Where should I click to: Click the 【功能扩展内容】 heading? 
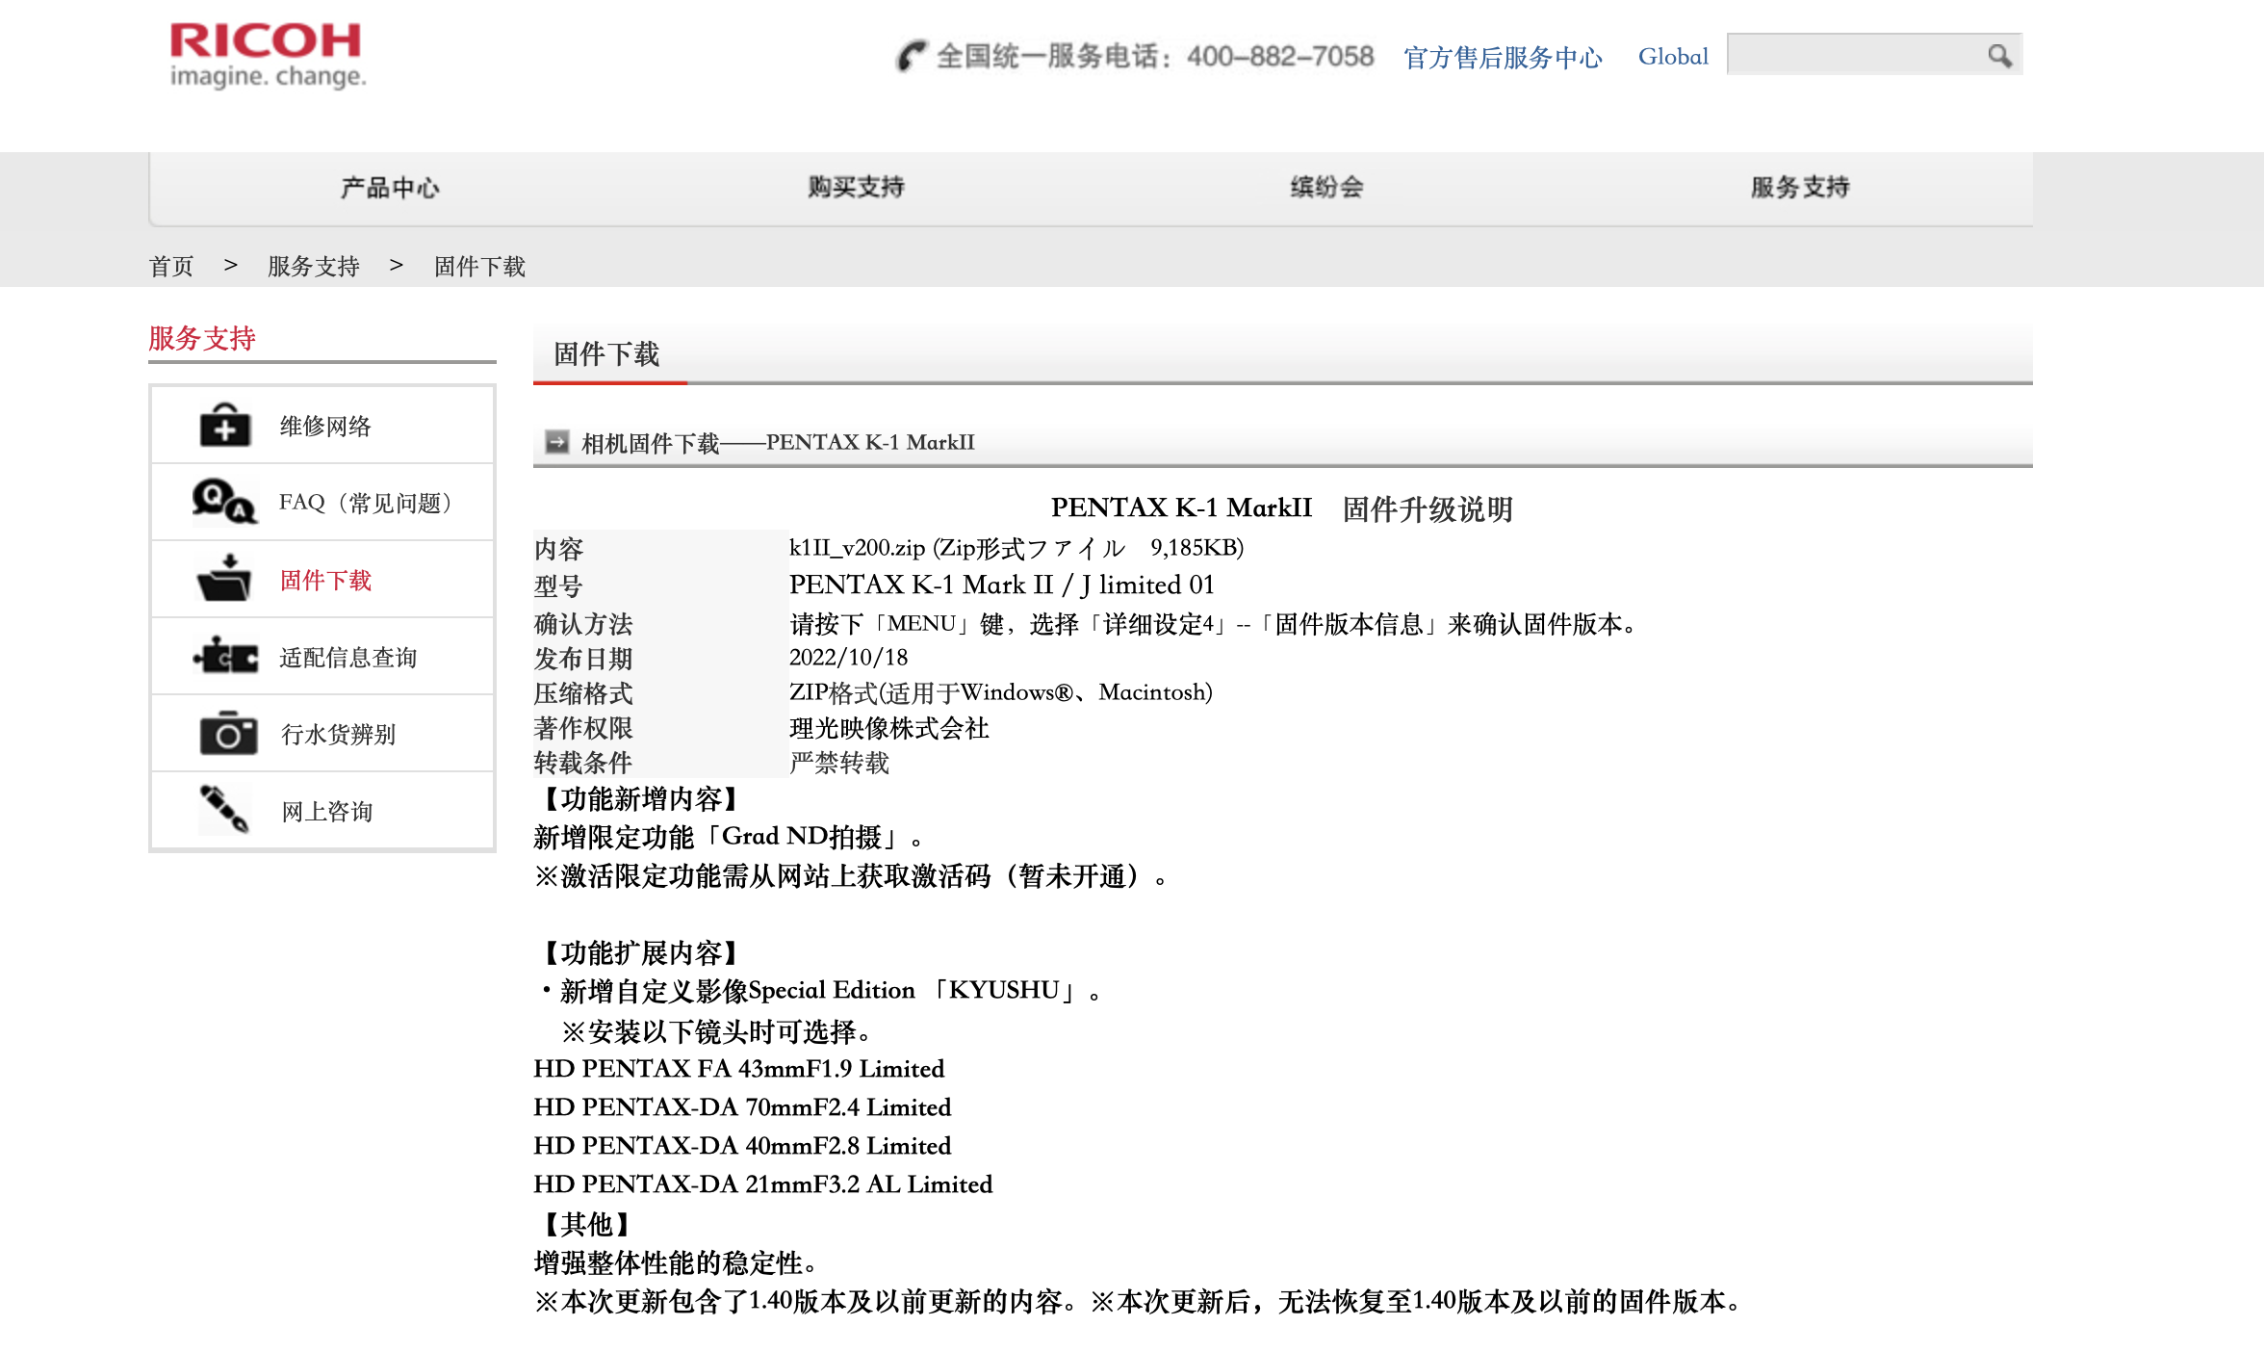[641, 953]
